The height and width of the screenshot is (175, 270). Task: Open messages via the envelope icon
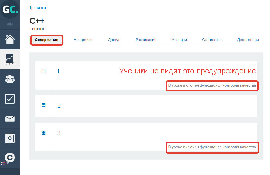click(10, 119)
